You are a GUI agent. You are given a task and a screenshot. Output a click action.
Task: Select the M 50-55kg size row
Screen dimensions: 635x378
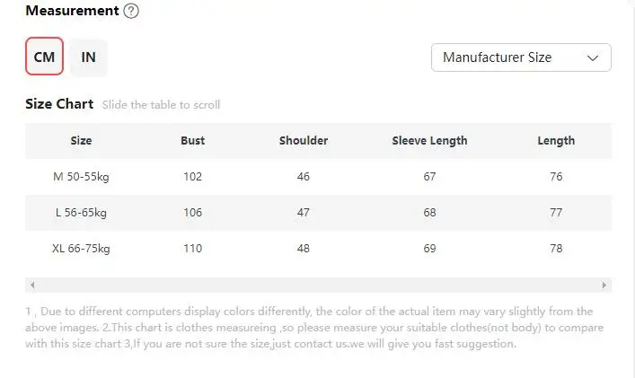coord(318,177)
